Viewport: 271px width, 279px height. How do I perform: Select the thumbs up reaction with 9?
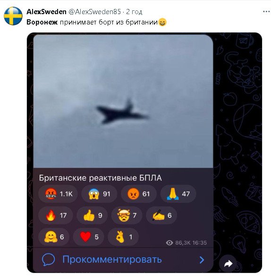[x=92, y=215]
